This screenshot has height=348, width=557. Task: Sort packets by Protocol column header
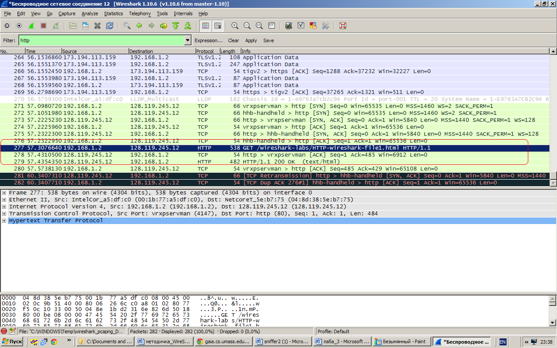pos(207,51)
